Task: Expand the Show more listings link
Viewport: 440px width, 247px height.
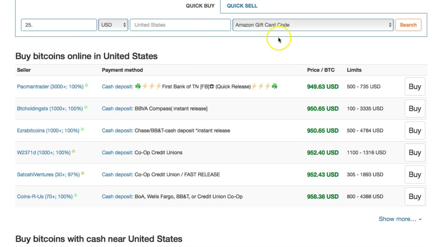Action: 400,219
